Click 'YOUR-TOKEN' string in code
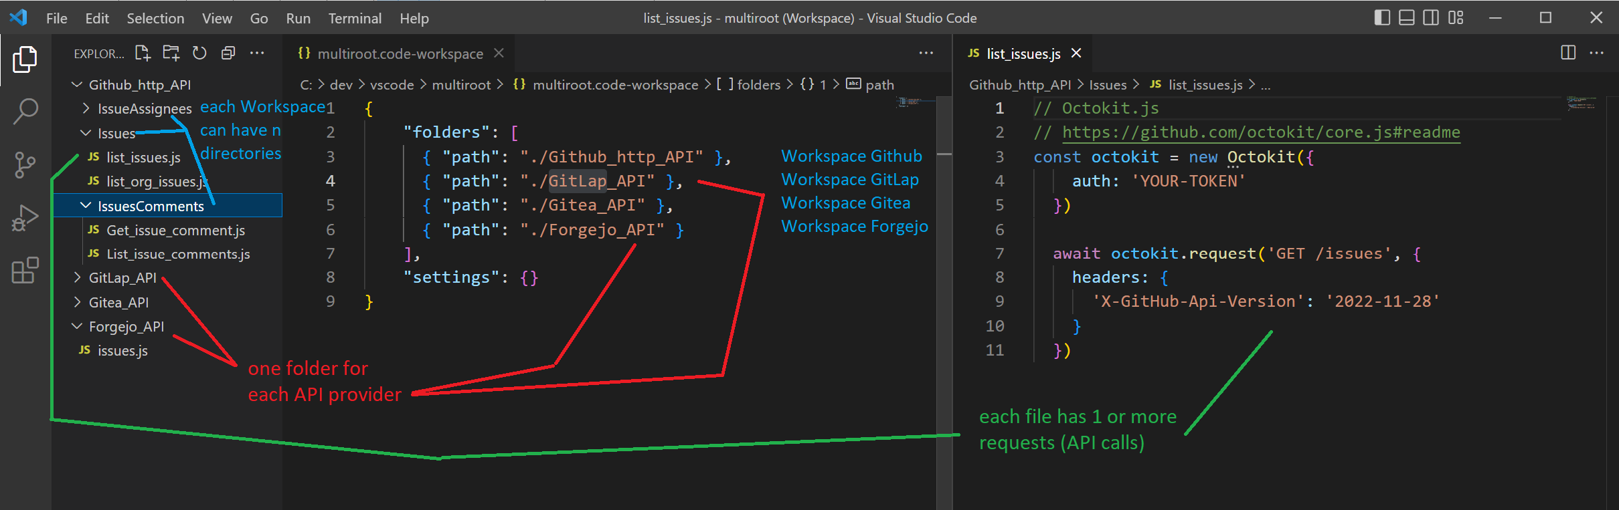This screenshot has width=1619, height=510. [x=1188, y=181]
